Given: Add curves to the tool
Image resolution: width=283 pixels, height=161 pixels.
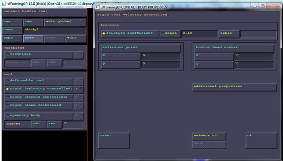Looking at the screenshot, I should coord(38,125).
